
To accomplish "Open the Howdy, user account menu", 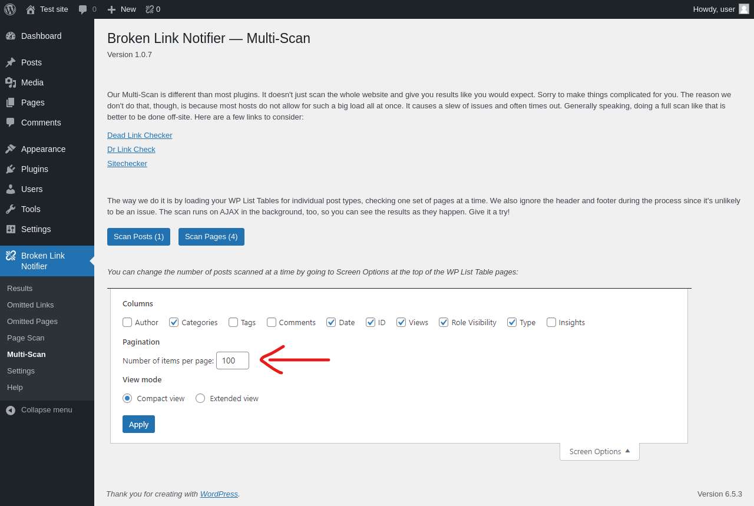I will (720, 9).
